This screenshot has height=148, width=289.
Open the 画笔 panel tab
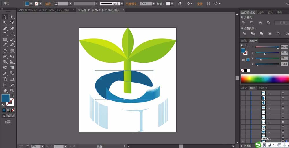click(244, 41)
